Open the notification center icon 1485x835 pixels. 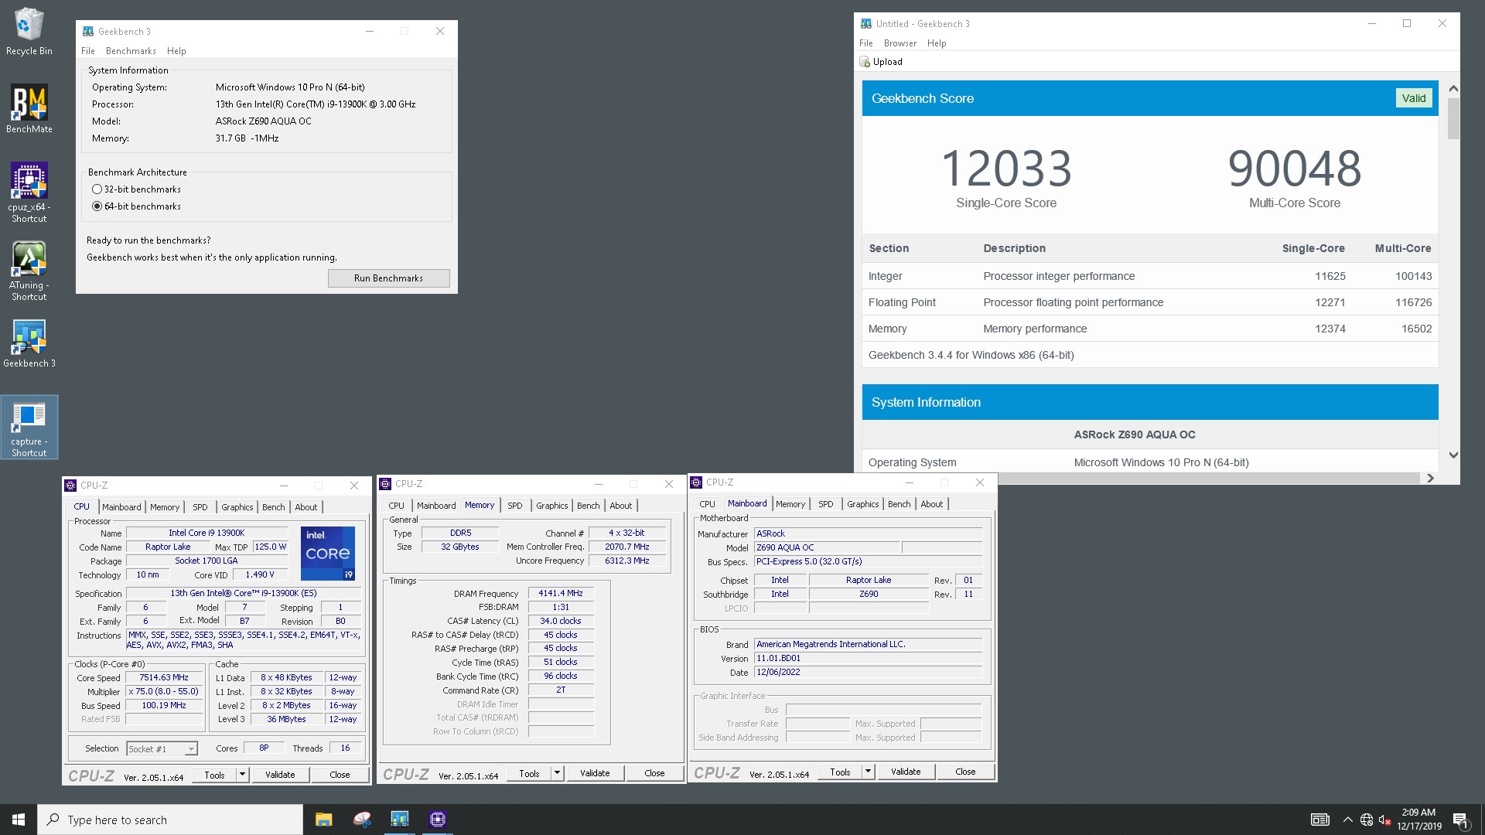1461,820
